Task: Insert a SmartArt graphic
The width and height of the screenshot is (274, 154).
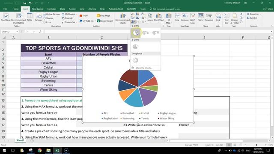Action: point(68,18)
